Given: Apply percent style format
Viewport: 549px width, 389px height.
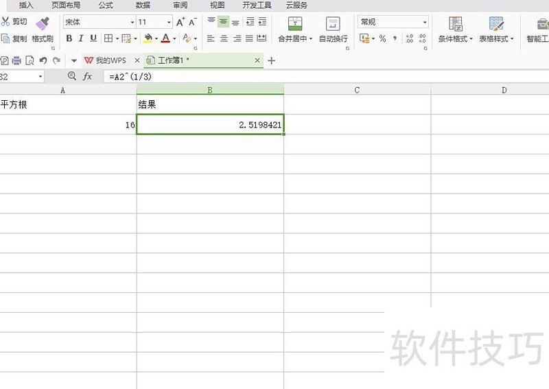Looking at the screenshot, I should pyautogui.click(x=382, y=38).
